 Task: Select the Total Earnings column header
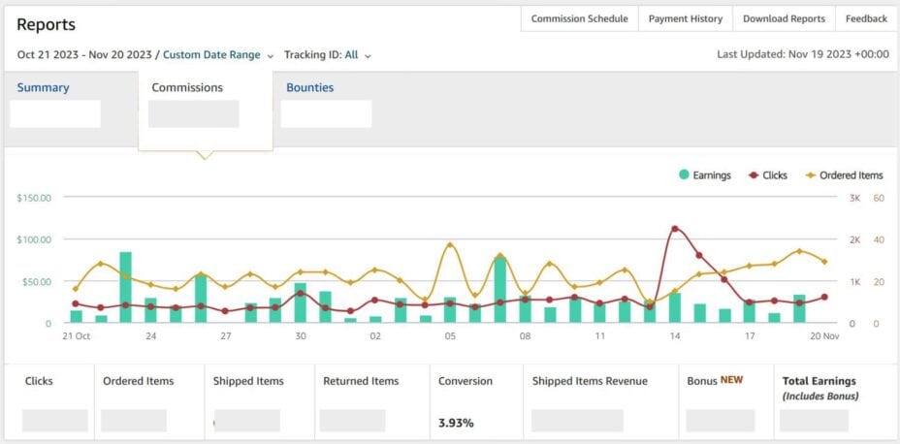pos(821,381)
